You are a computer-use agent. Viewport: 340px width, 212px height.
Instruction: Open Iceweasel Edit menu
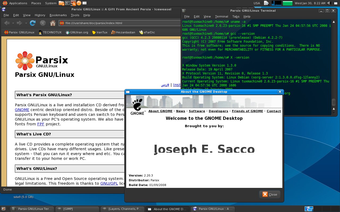(x=16, y=15)
